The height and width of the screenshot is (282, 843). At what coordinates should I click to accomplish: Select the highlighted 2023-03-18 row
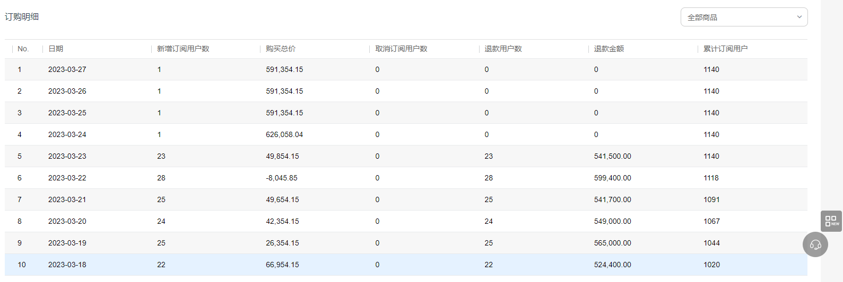pyautogui.click(x=406, y=265)
